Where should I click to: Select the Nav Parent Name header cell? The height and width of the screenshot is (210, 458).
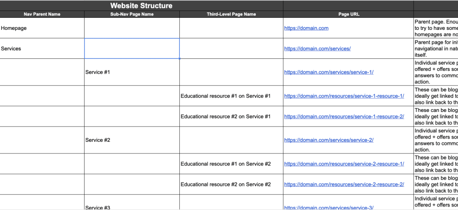[x=42, y=14]
